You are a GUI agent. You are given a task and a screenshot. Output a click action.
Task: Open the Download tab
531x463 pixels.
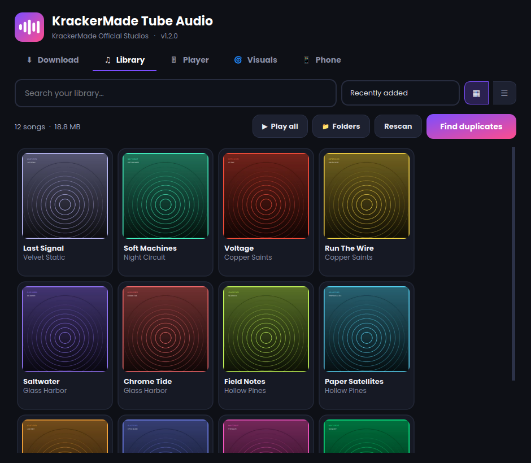click(53, 60)
